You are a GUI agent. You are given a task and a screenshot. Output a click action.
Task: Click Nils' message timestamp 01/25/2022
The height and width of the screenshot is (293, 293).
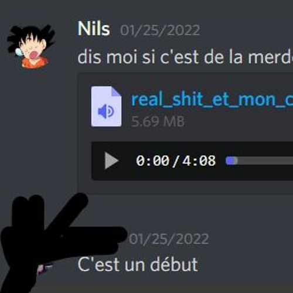[160, 30]
